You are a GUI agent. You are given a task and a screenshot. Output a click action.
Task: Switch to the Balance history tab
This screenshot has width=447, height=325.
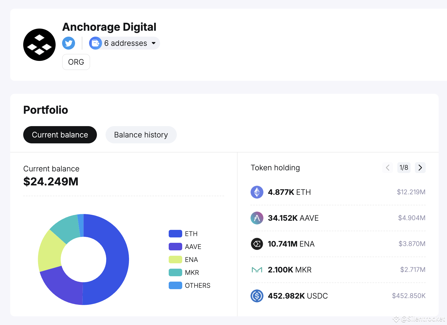pos(141,135)
